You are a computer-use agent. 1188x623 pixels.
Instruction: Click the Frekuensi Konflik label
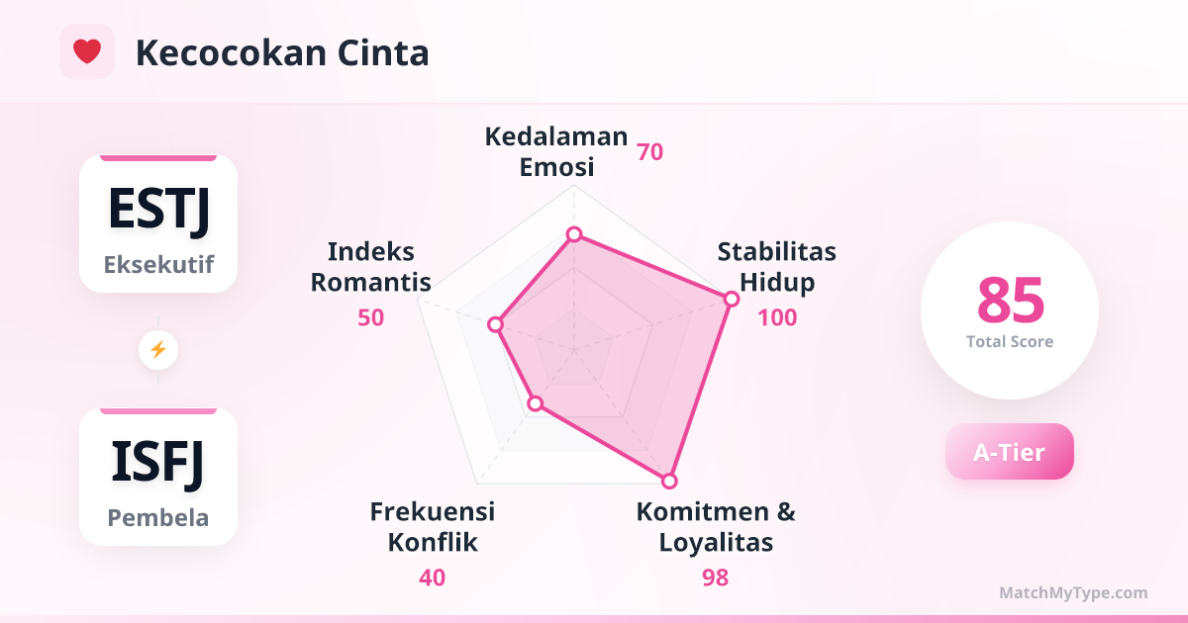tap(433, 527)
